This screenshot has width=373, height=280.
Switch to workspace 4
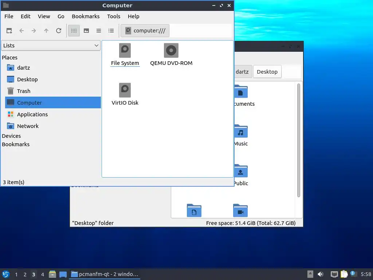[43, 275]
